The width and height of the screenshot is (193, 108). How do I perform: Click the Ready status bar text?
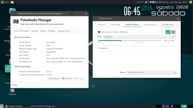[x=15, y=85]
